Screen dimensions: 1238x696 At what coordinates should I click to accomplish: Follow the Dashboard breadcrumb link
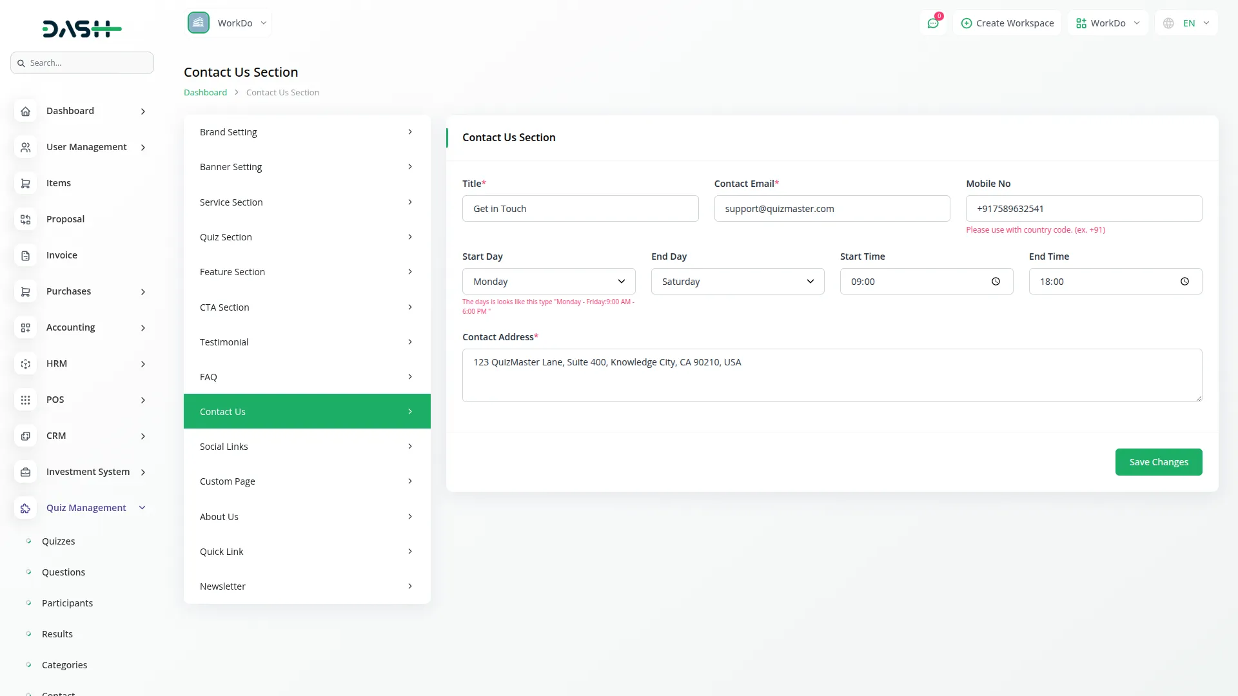click(x=205, y=93)
